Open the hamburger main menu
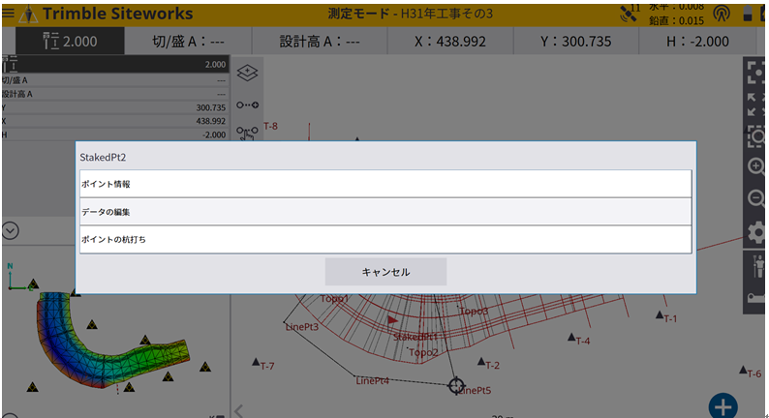The height and width of the screenshot is (418, 769). (9, 14)
